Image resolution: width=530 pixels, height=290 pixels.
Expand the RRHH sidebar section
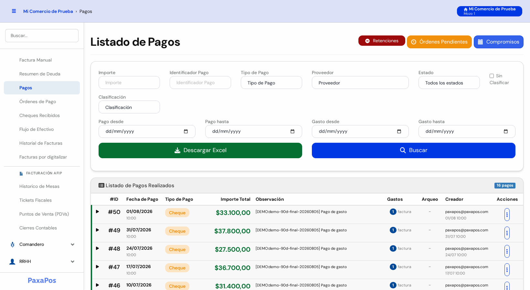pos(42,262)
